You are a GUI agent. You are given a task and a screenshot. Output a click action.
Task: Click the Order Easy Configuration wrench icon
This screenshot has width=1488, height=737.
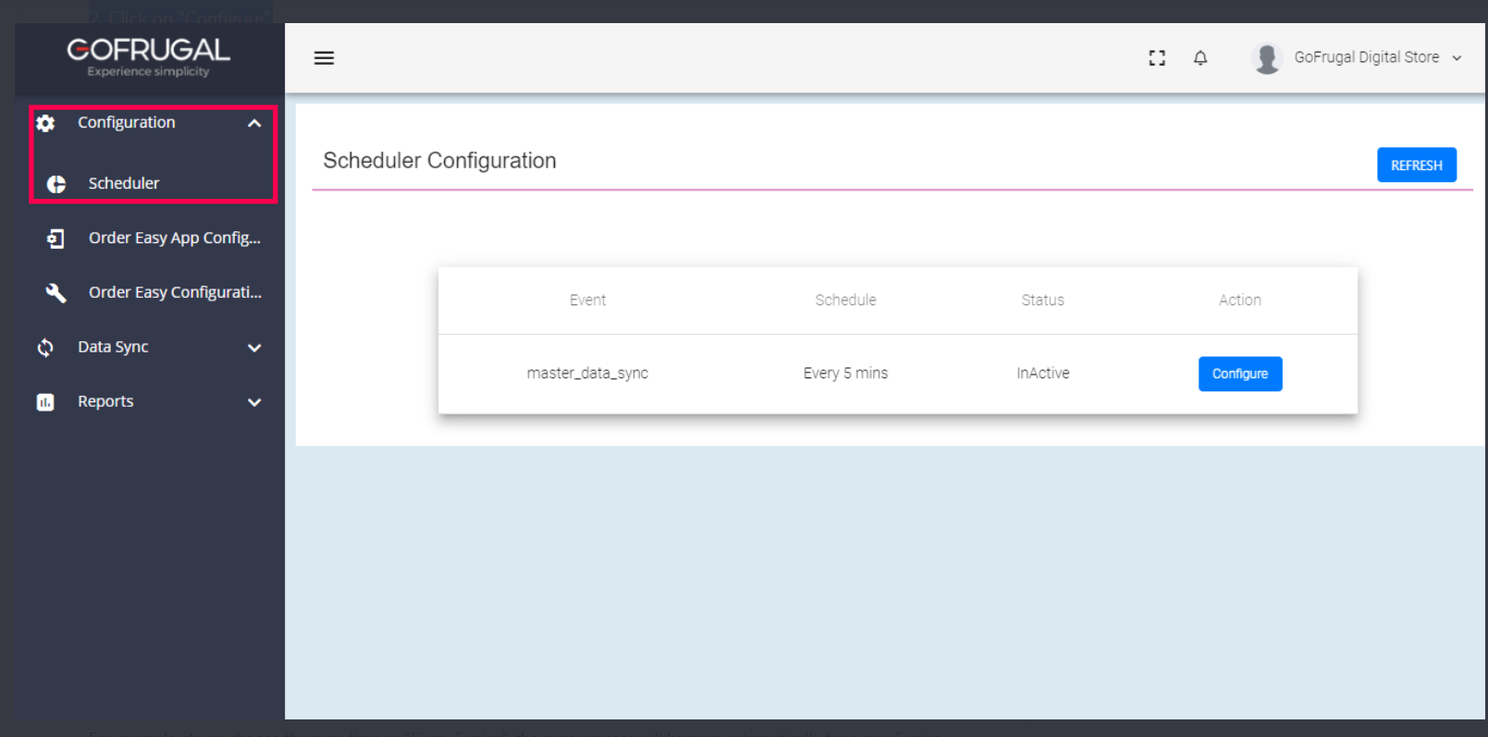[55, 293]
